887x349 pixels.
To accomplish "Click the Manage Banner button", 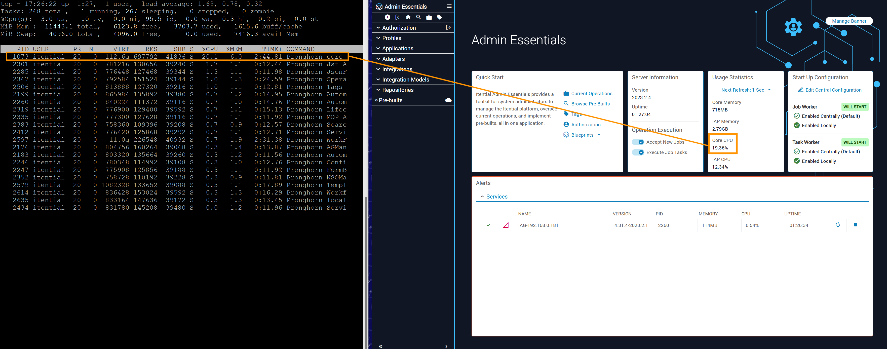I will click(849, 21).
